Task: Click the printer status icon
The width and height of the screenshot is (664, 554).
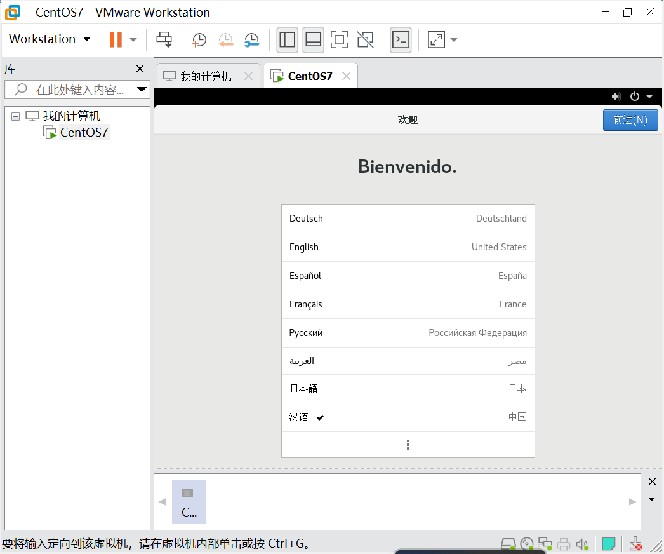Action: pos(564,544)
